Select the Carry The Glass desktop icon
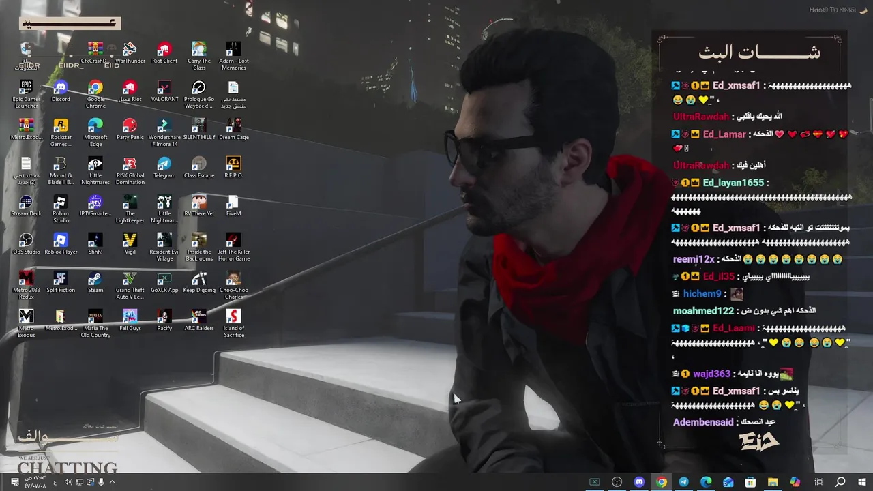Image resolution: width=873 pixels, height=491 pixels. tap(199, 57)
